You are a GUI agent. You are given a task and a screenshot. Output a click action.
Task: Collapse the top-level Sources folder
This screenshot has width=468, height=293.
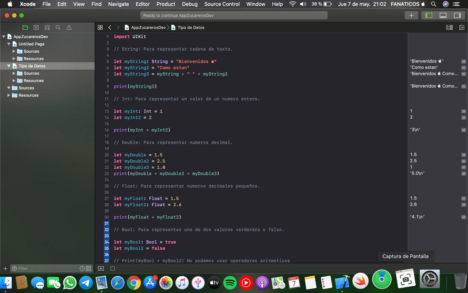coord(9,88)
